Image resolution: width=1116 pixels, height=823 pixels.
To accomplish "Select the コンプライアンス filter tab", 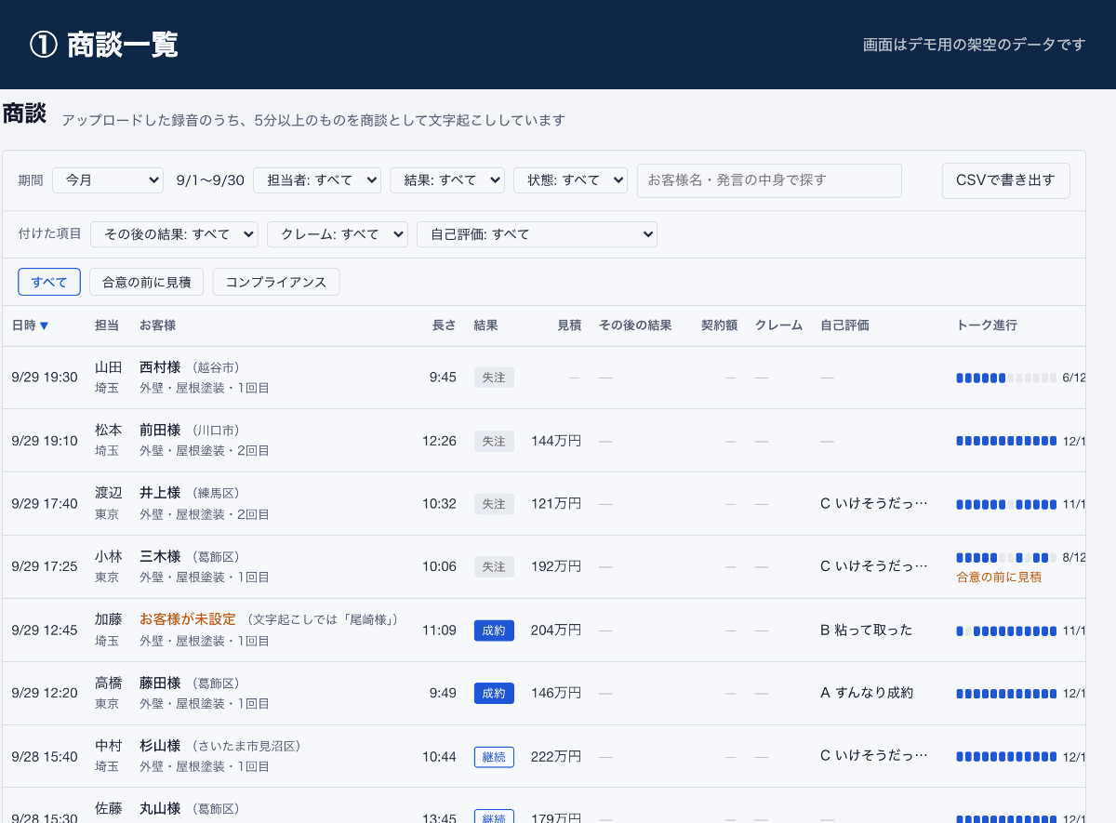I will click(276, 282).
